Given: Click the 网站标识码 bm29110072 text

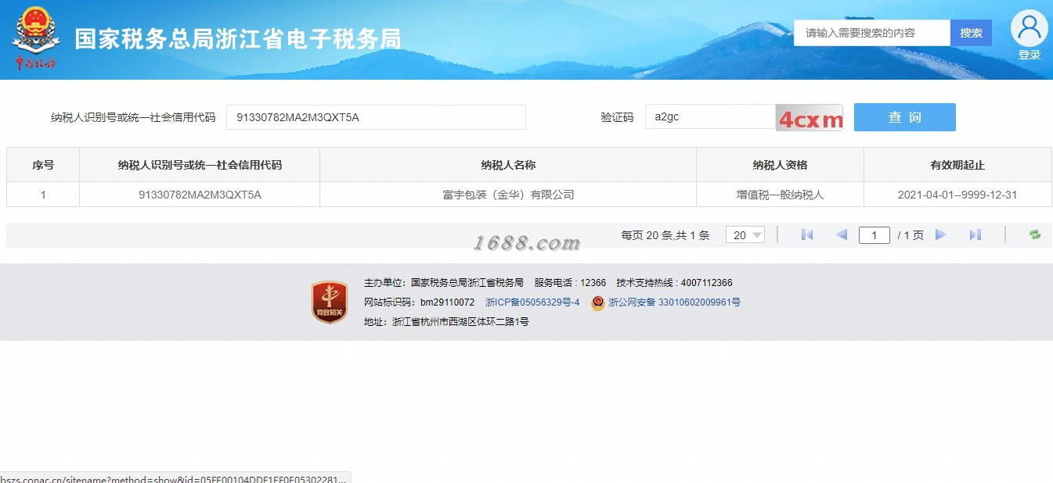Looking at the screenshot, I should (419, 302).
